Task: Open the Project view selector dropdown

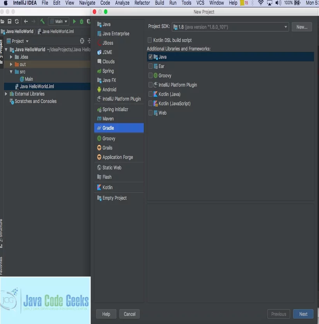Action: pos(18,41)
